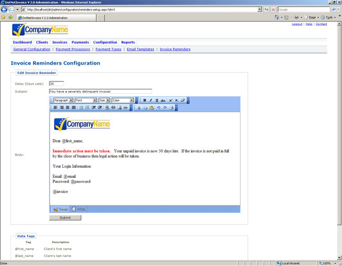The width and height of the screenshot is (342, 266).
Task: Align text left in the editor
Action: [55, 108]
